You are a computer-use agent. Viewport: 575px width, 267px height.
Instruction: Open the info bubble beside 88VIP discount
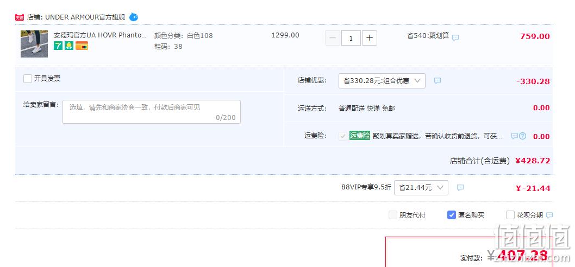coord(460,188)
